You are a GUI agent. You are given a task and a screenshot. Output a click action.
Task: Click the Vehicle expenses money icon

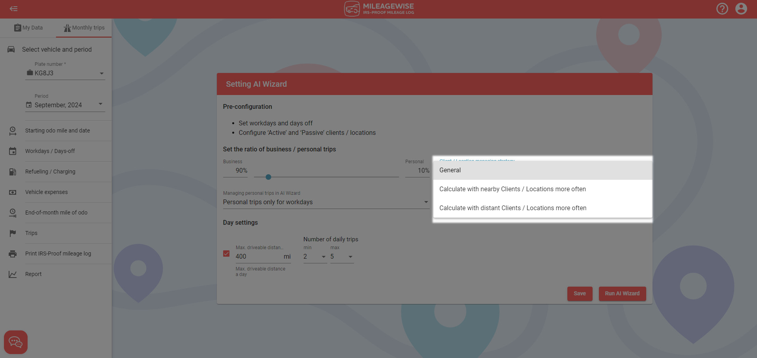13,192
